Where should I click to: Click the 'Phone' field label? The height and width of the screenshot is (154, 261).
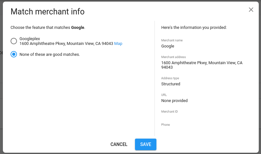pyautogui.click(x=165, y=125)
